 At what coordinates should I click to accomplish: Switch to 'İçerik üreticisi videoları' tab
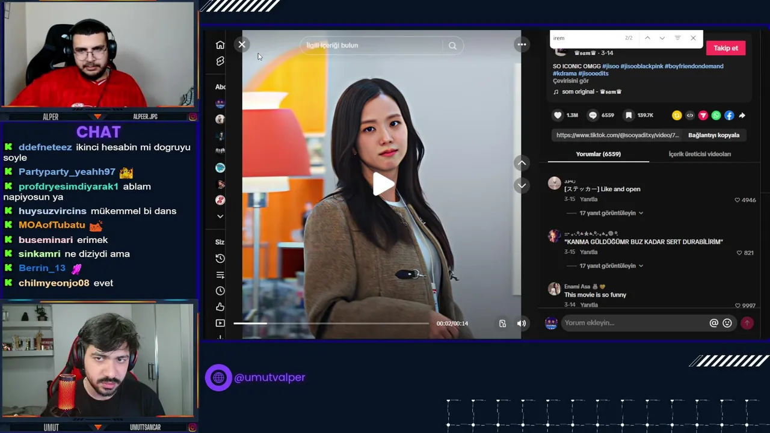(700, 154)
